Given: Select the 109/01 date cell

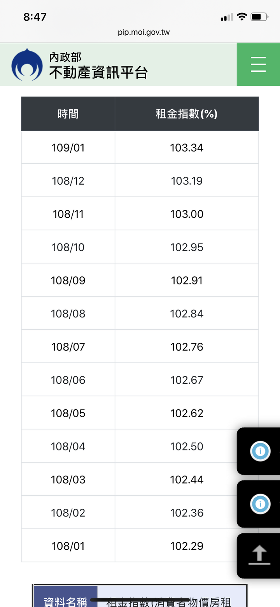Looking at the screenshot, I should (x=68, y=148).
